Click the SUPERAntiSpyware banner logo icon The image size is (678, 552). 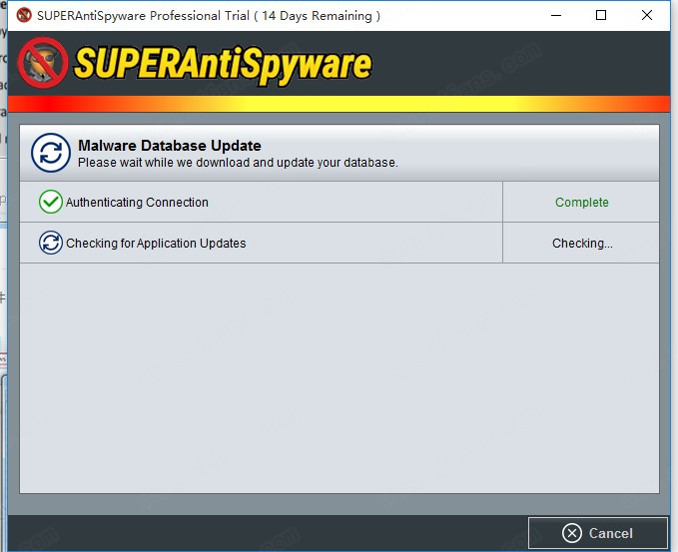click(43, 63)
